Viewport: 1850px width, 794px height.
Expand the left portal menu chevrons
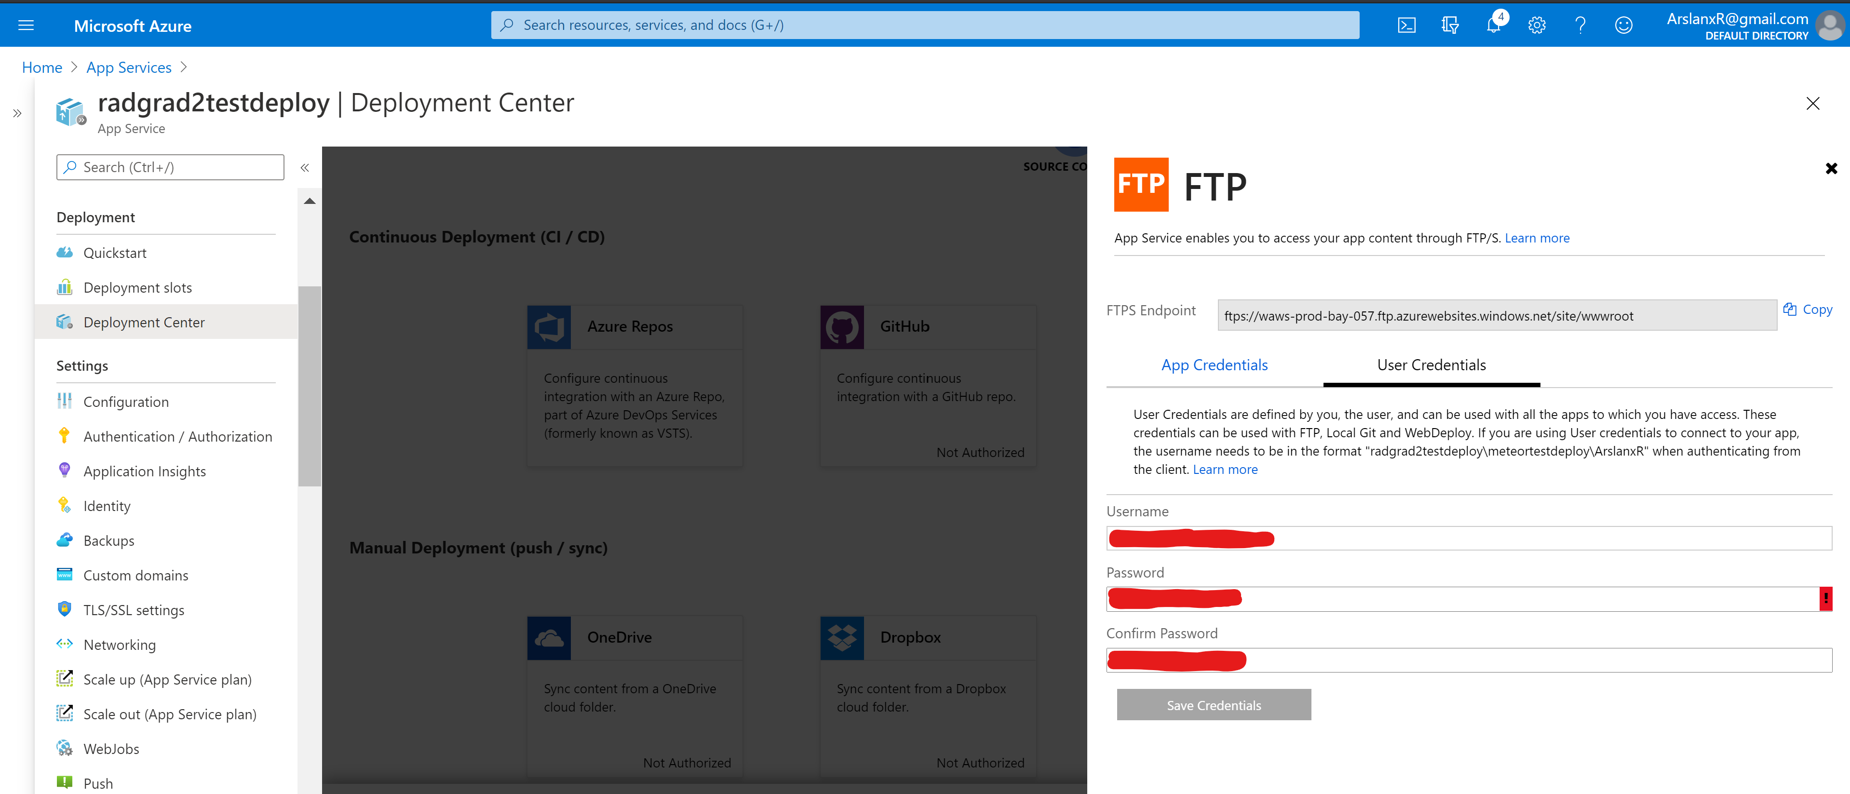pos(17,113)
